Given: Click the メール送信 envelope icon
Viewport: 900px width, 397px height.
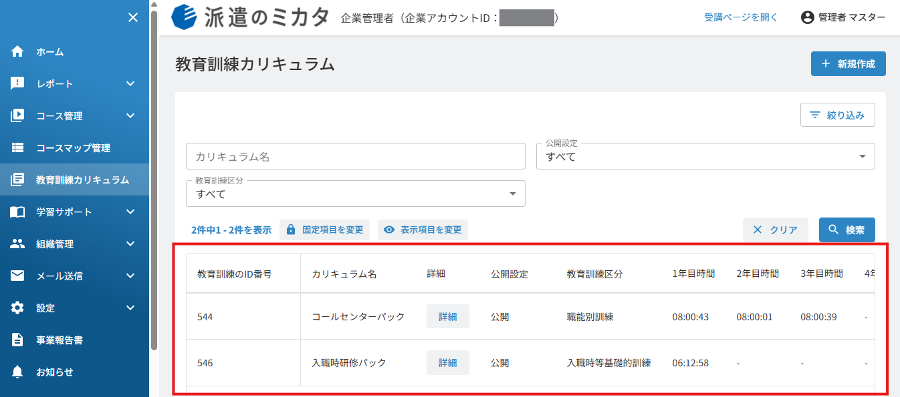Looking at the screenshot, I should click(17, 276).
